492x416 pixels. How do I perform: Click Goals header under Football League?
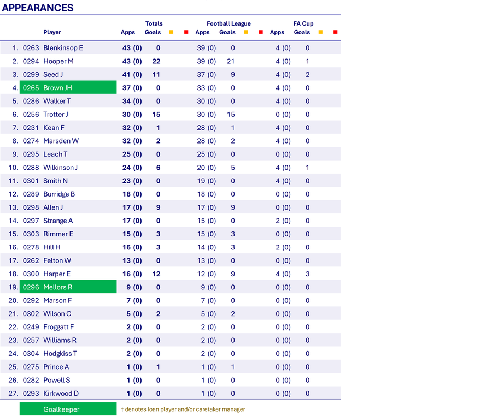(x=227, y=32)
